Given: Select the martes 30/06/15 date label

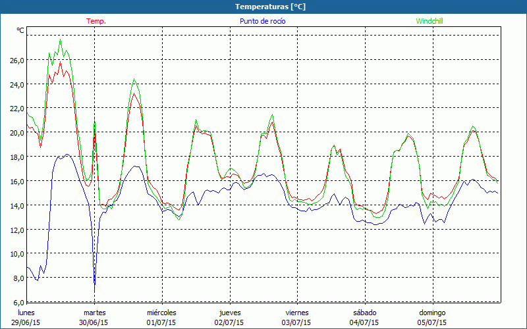Looking at the screenshot, I should [x=94, y=318].
